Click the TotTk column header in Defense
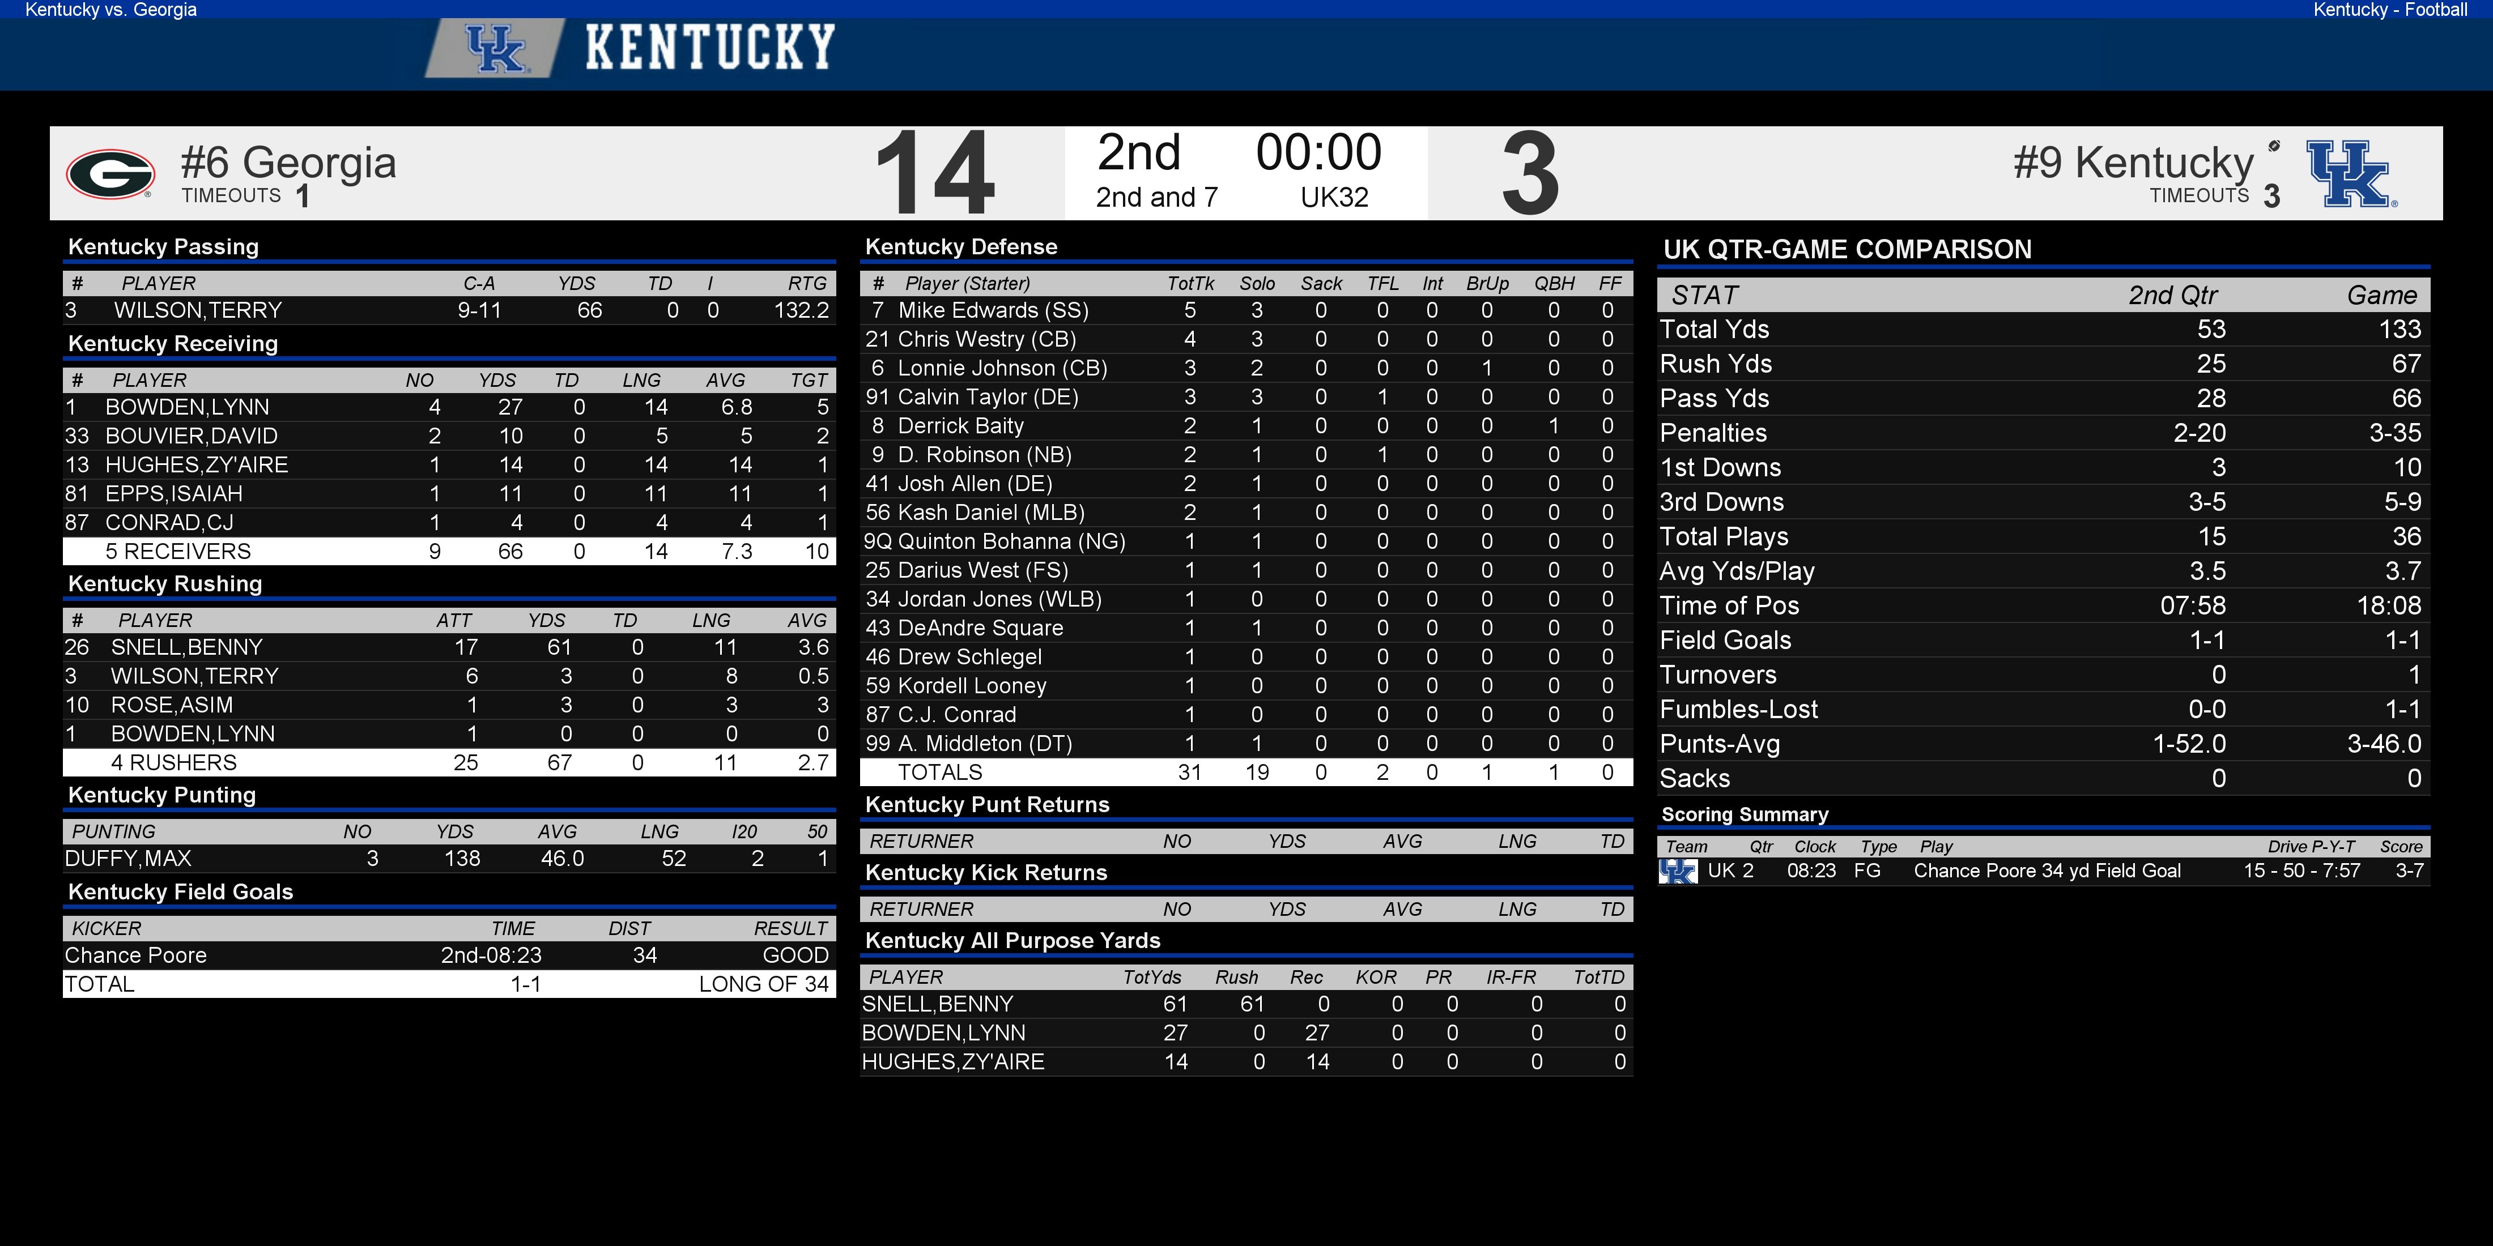This screenshot has width=2493, height=1246. tap(1190, 283)
